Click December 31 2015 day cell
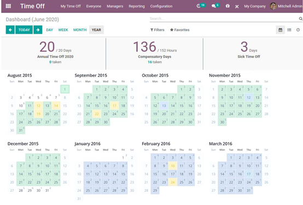 [48, 190]
